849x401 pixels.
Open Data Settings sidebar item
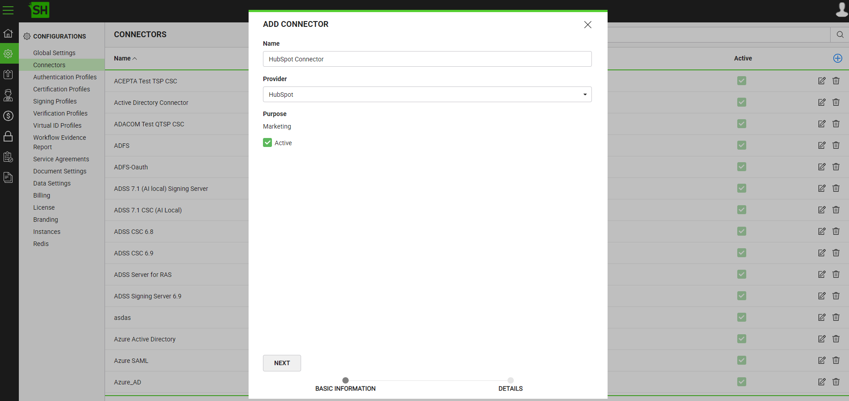click(x=52, y=183)
